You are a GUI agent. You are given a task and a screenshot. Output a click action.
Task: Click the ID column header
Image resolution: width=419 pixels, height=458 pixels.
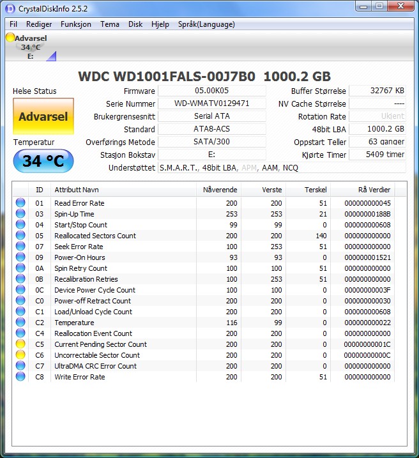[40, 190]
